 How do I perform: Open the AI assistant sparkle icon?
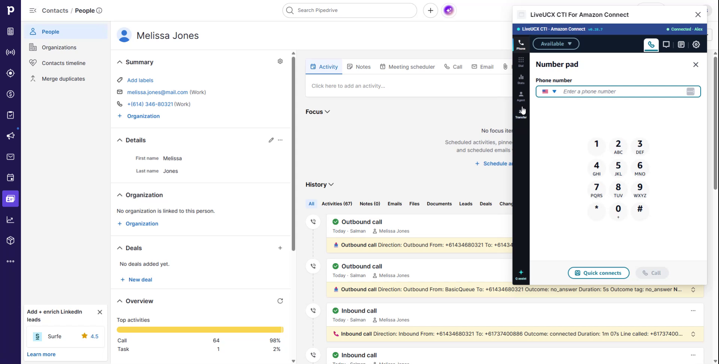click(x=449, y=10)
